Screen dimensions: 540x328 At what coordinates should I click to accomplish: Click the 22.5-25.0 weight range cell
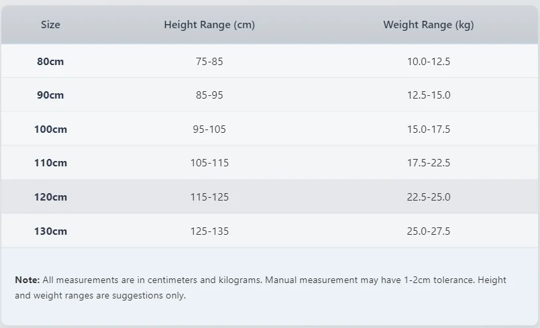[x=429, y=197]
